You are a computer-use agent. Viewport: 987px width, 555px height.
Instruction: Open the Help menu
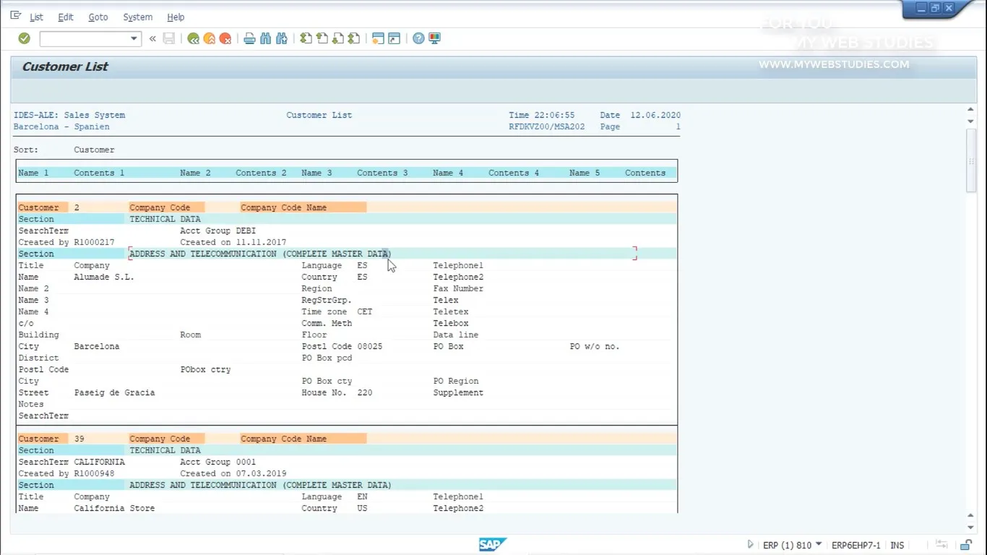click(x=176, y=17)
